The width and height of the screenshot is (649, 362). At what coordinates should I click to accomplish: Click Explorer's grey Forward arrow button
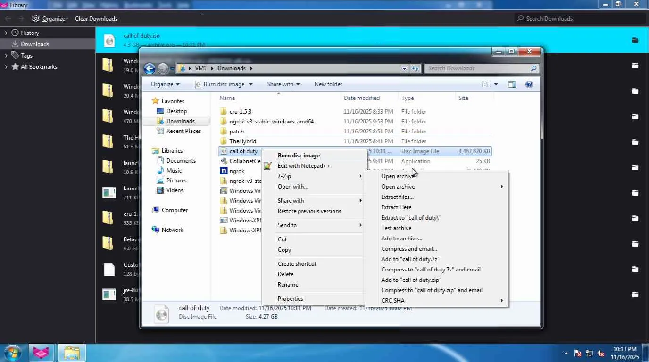pyautogui.click(x=163, y=68)
